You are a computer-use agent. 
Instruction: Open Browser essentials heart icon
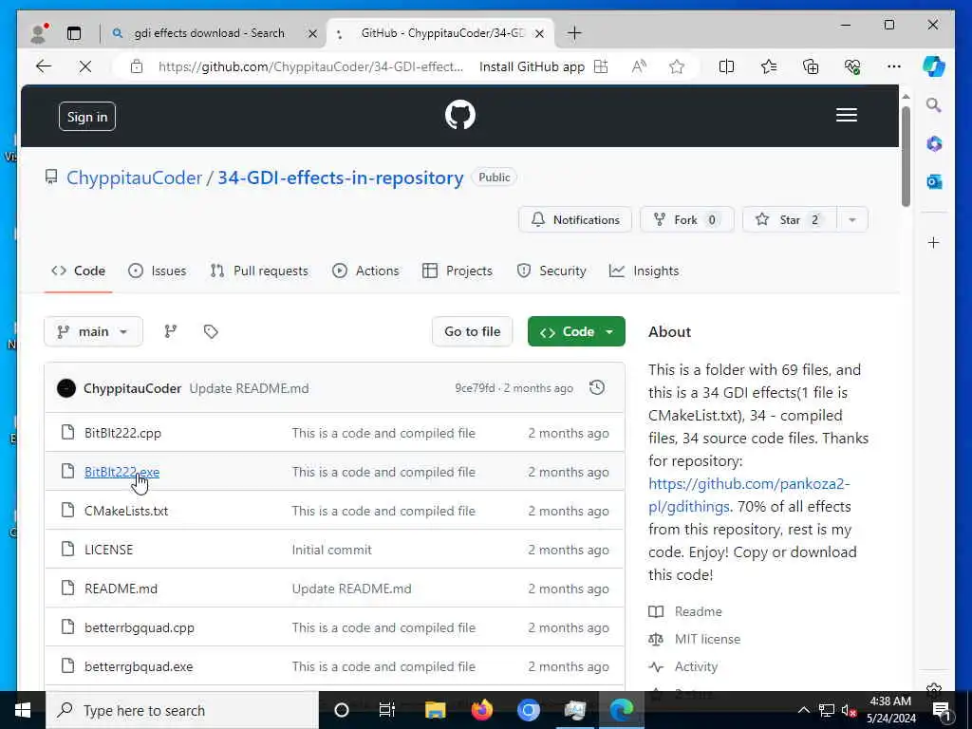(852, 66)
